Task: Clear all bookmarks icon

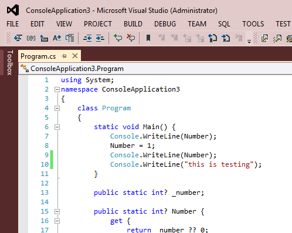Action: [x=239, y=38]
